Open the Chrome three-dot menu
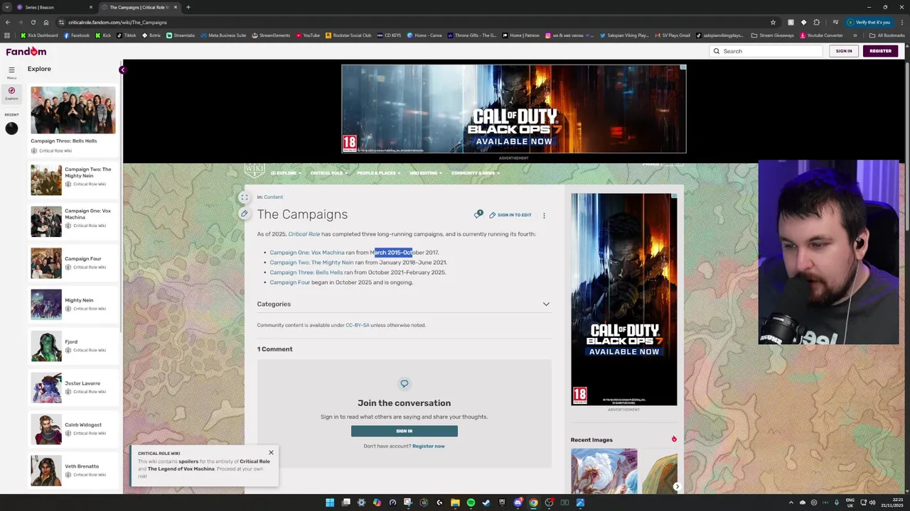Screen dimensions: 910x511 [x=901, y=22]
